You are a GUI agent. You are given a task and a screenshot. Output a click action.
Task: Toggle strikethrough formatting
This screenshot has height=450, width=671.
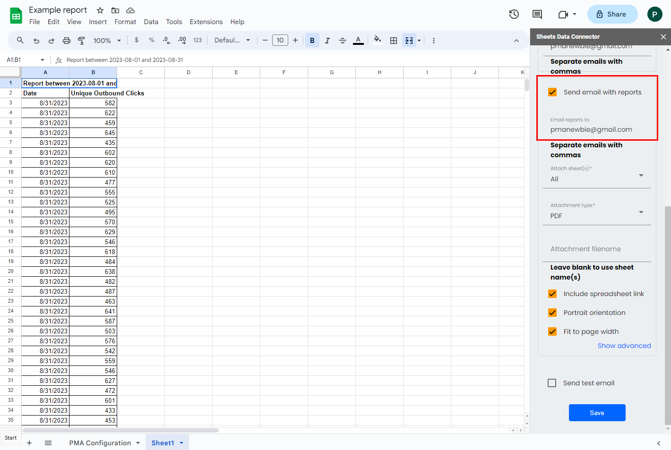[343, 41]
